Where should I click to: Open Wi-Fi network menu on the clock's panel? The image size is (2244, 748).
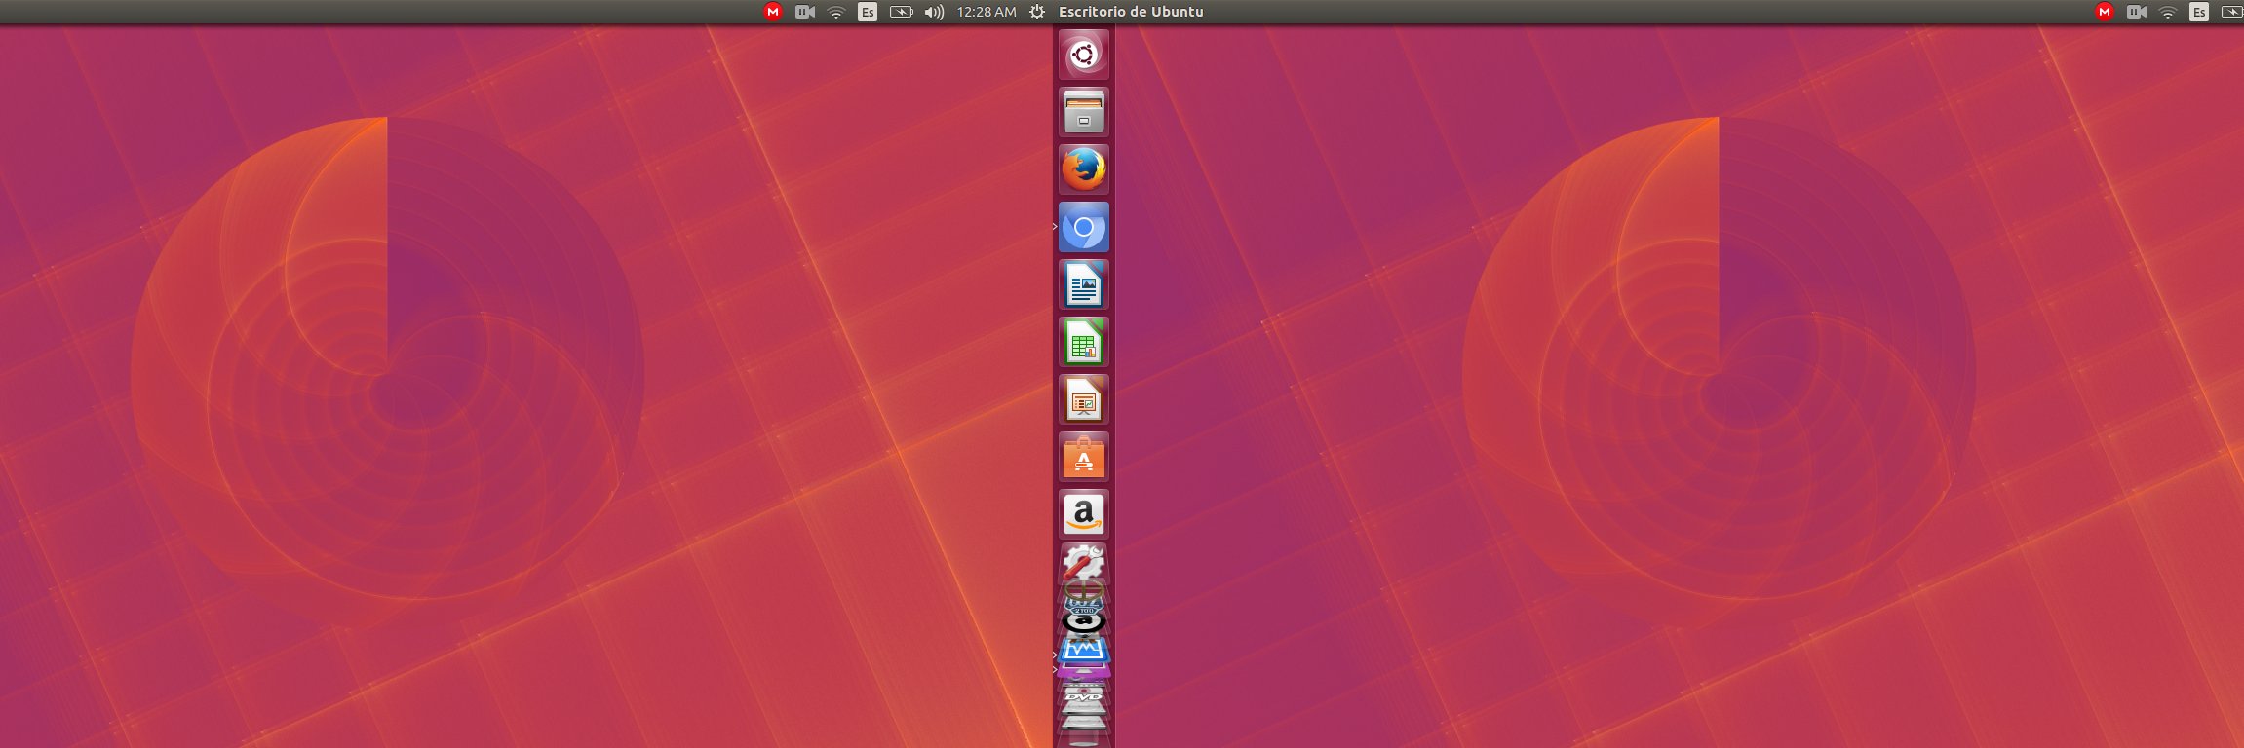(x=835, y=12)
